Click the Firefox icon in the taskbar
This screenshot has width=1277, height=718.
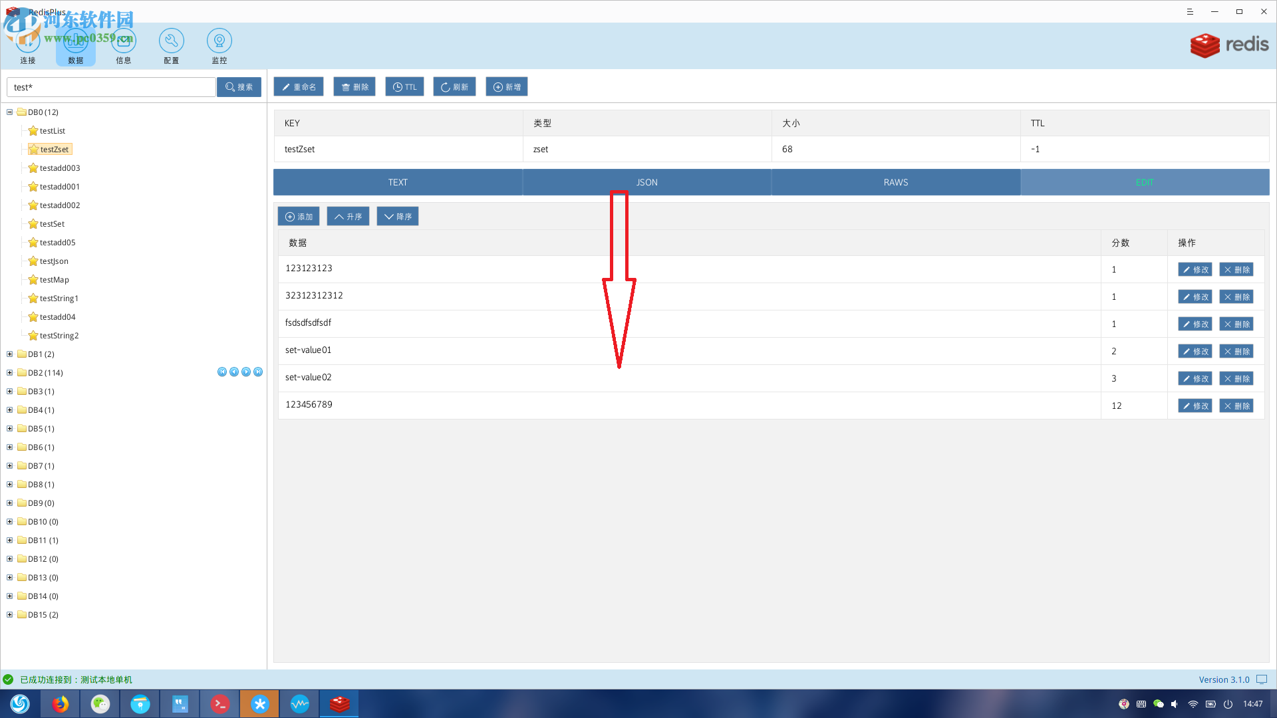[61, 703]
